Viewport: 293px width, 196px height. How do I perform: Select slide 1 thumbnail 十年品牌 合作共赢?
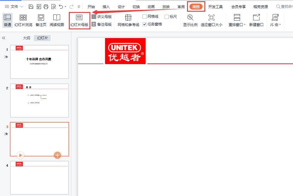pyautogui.click(x=40, y=62)
